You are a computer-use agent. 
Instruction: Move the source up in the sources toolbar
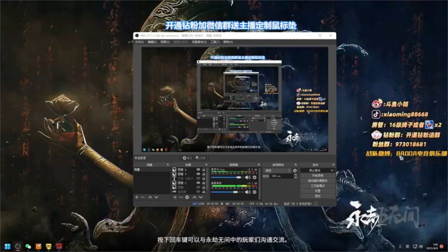[x=194, y=197]
